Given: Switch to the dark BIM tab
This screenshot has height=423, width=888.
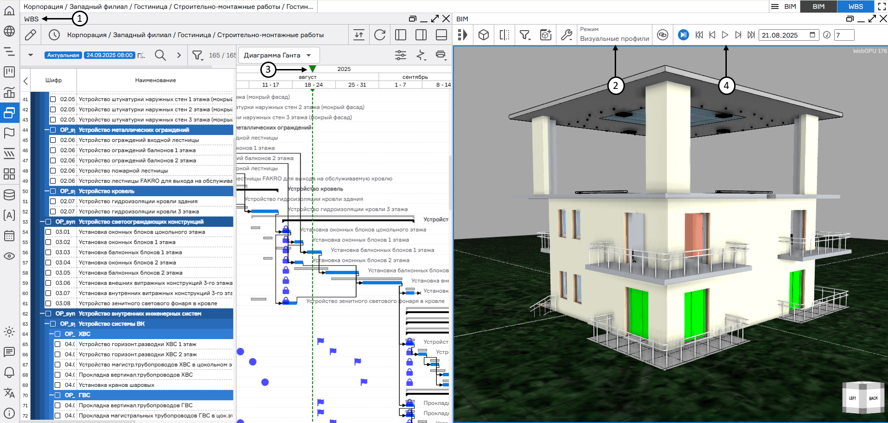Looking at the screenshot, I should (x=819, y=6).
